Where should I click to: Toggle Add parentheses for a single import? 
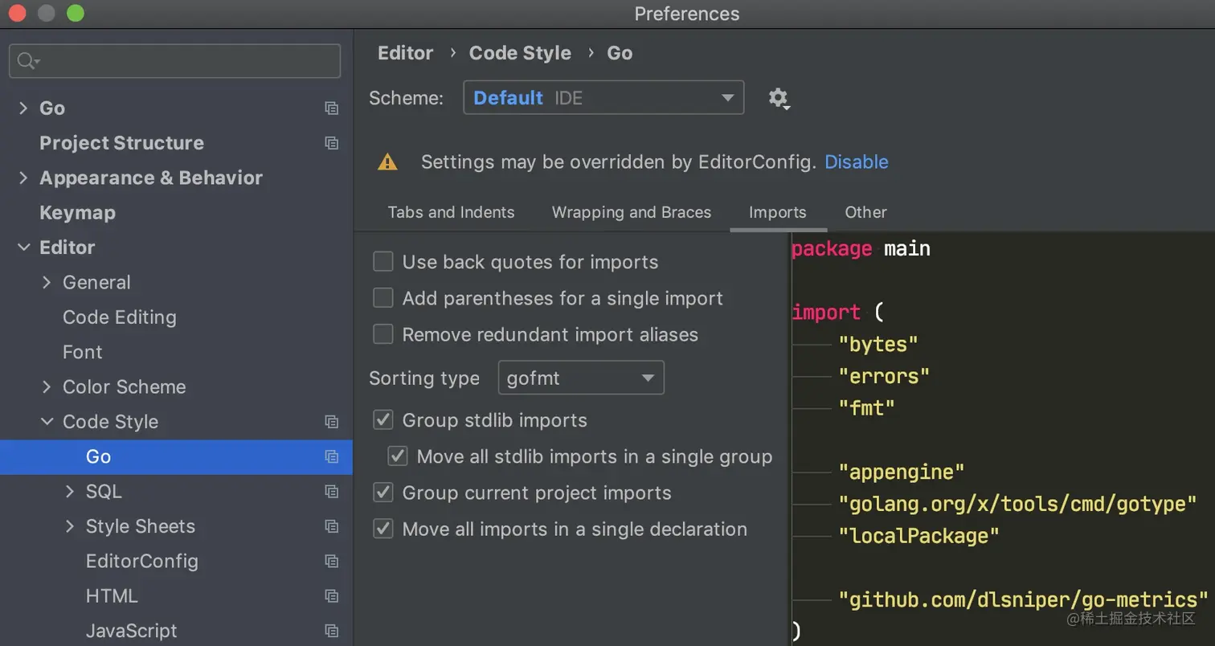point(383,298)
